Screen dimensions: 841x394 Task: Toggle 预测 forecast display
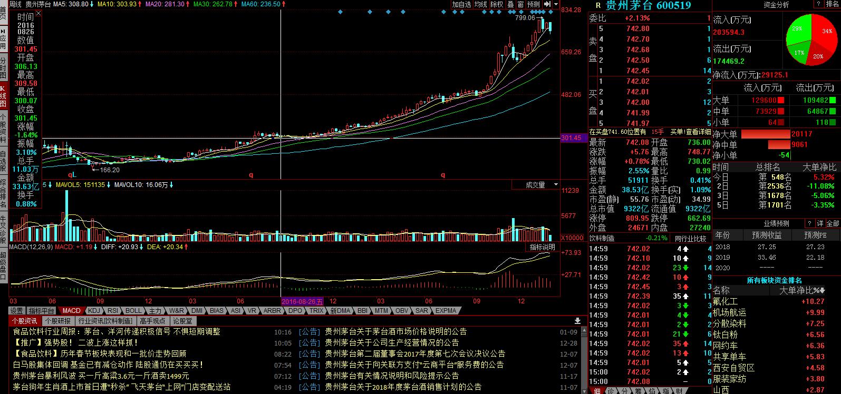point(534,4)
